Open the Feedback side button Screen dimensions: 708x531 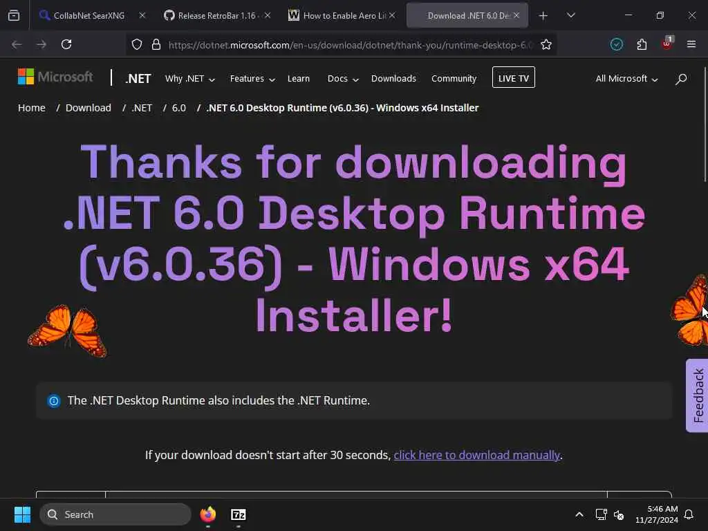click(x=698, y=395)
